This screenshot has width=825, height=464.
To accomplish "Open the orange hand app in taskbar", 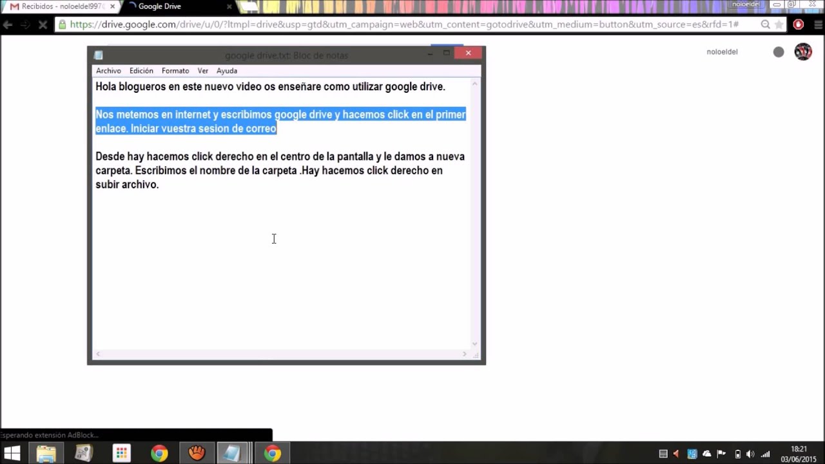I will [197, 454].
